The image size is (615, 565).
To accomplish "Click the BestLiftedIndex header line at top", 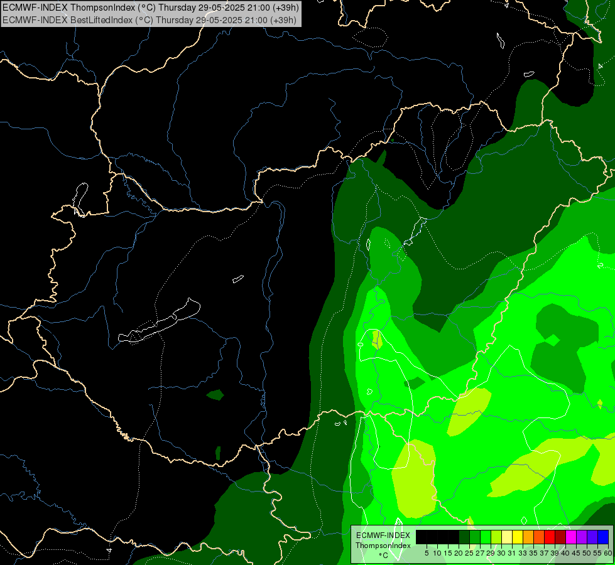I will [x=150, y=20].
